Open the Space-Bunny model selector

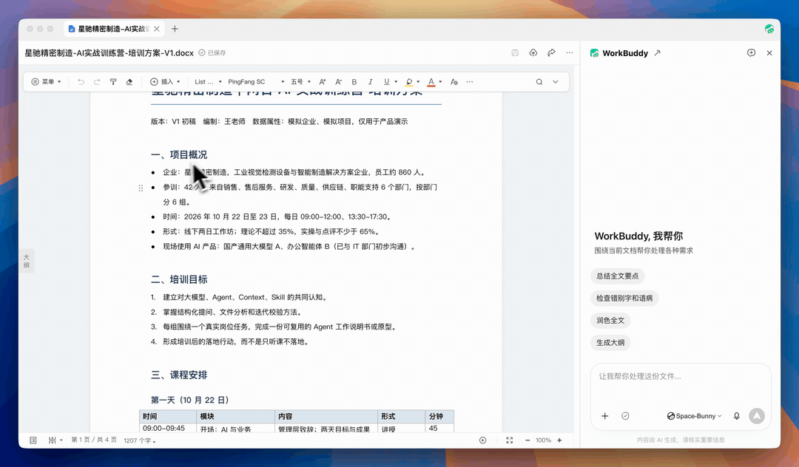click(695, 416)
